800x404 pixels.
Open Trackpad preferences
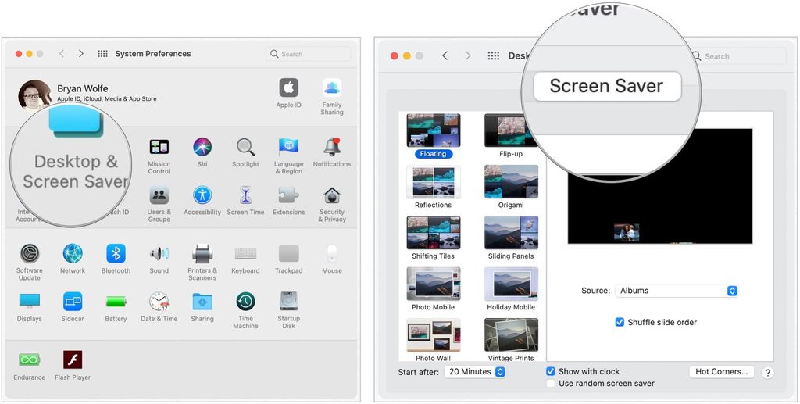tap(289, 253)
